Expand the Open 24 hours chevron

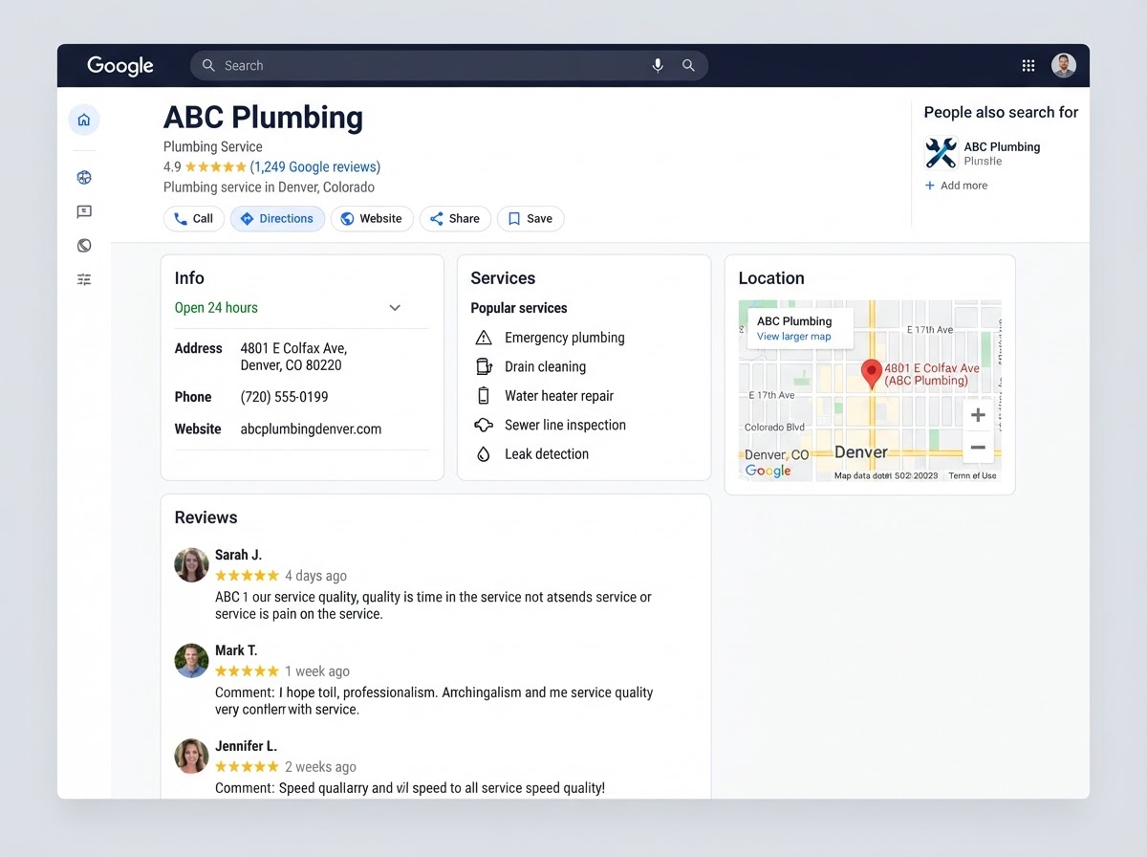[395, 308]
